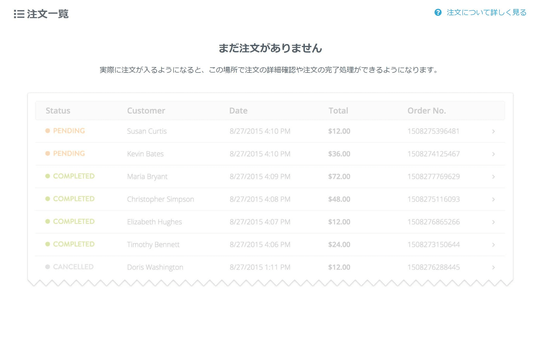Select order number 1508274125467
Screen dimensions: 534x344
click(433, 154)
